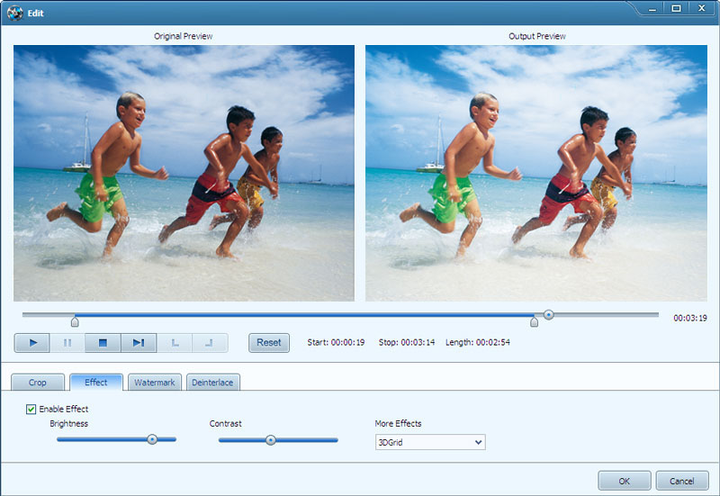720x496 pixels.
Task: Click the Cancel button
Action: point(681,480)
